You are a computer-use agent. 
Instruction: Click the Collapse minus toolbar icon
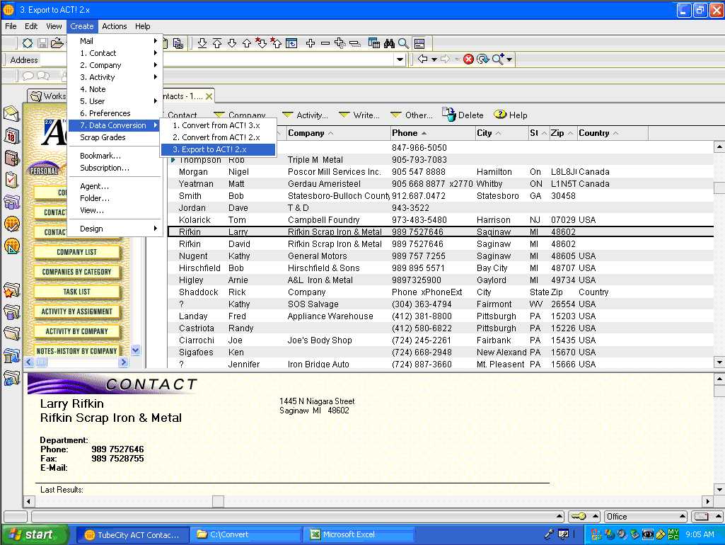pyautogui.click(x=325, y=43)
